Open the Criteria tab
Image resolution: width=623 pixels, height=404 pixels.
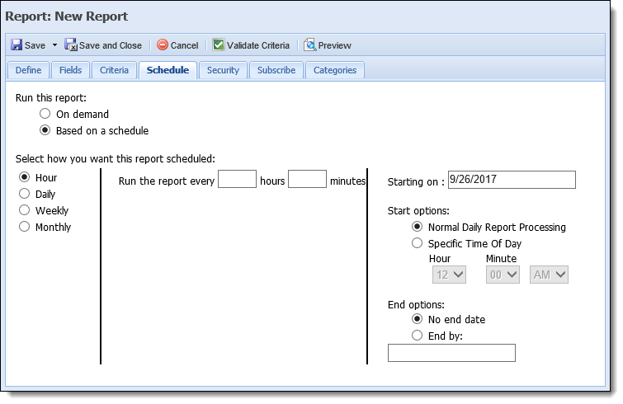pos(114,70)
